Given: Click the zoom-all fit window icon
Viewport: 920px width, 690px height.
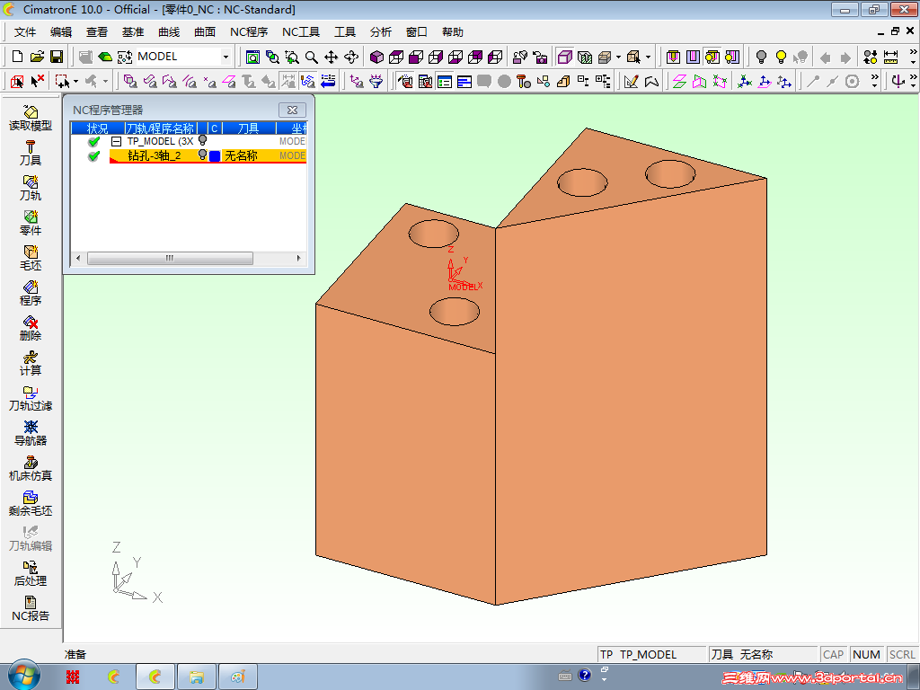Looking at the screenshot, I should [252, 57].
